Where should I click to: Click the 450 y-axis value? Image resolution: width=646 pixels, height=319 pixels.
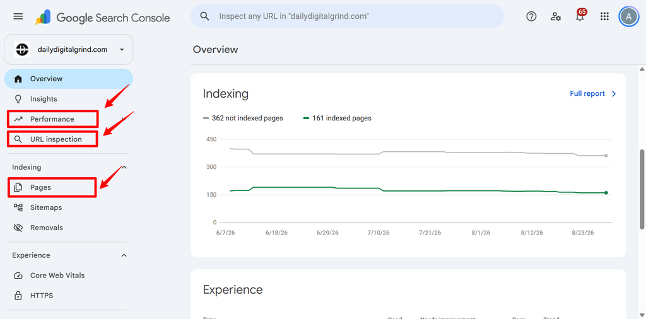click(x=211, y=139)
